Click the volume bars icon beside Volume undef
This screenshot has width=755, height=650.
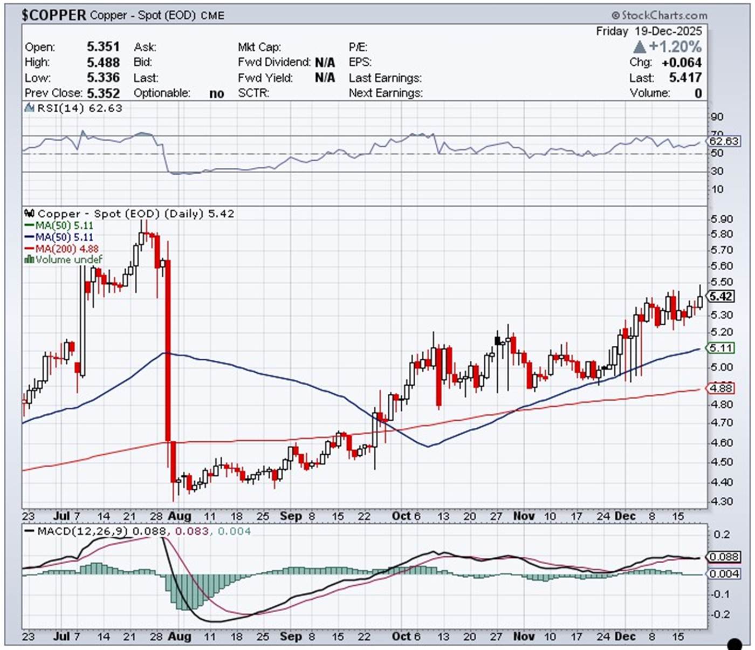click(29, 260)
